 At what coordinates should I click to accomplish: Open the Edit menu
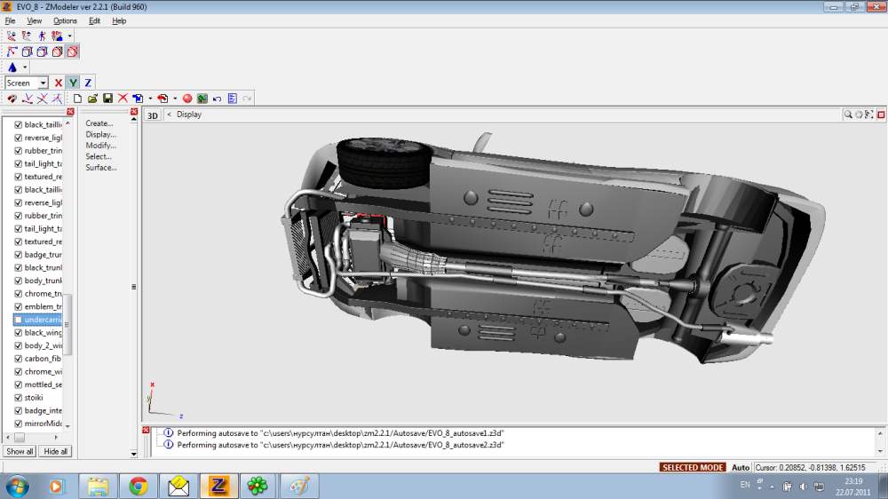tap(95, 21)
